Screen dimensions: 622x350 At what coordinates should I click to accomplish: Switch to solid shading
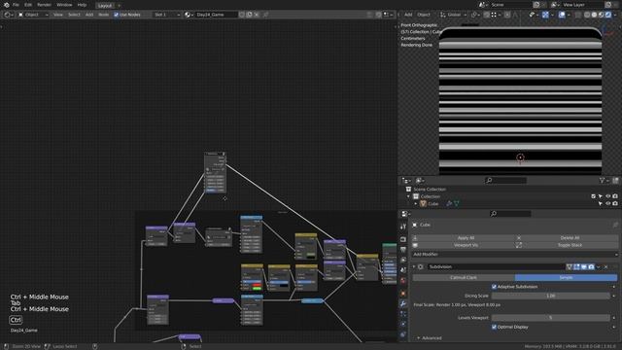[x=594, y=15]
